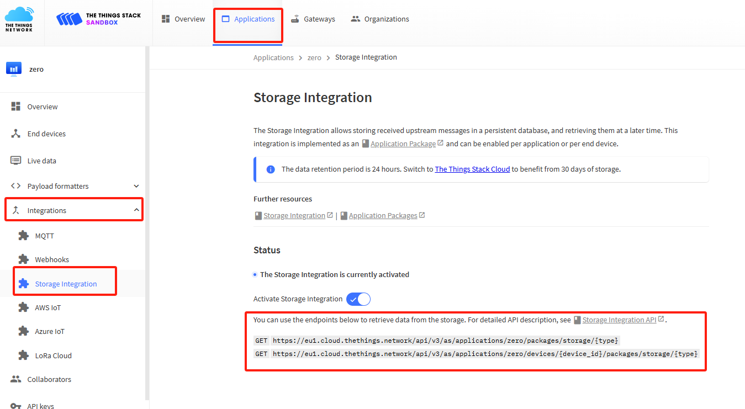Click the Status section heading
Image resolution: width=745 pixels, height=409 pixels.
(x=267, y=250)
